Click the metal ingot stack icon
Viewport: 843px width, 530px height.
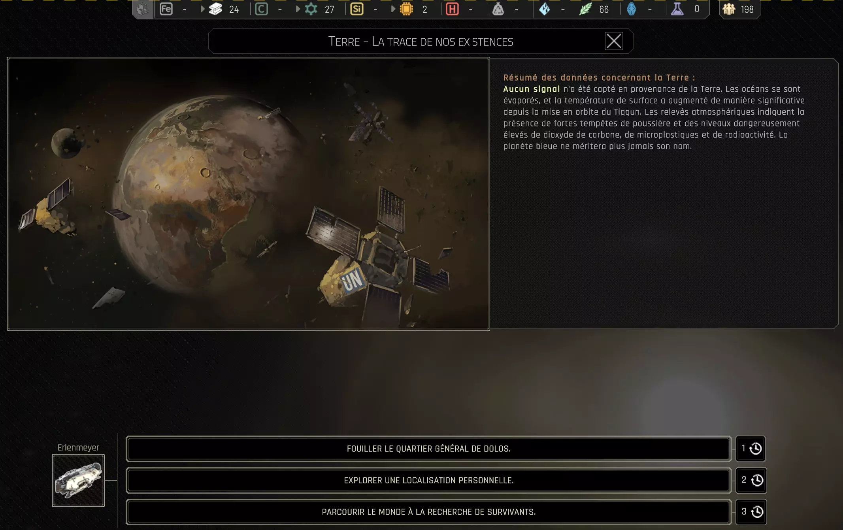coord(215,9)
